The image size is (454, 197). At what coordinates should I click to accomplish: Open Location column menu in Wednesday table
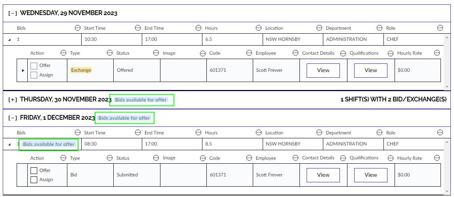319,28
